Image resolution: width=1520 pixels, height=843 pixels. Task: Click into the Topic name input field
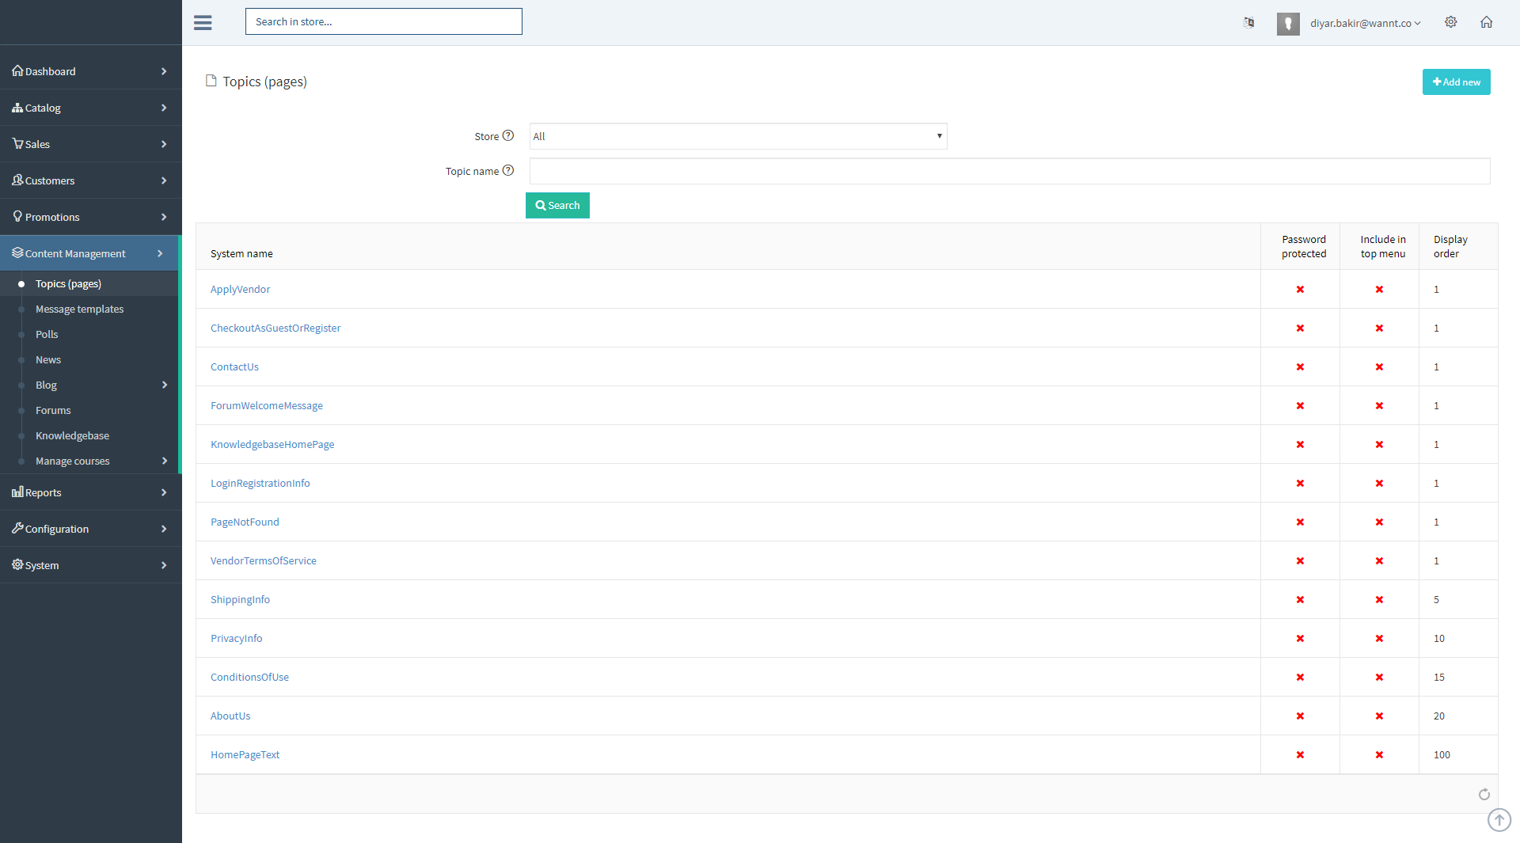(1009, 171)
